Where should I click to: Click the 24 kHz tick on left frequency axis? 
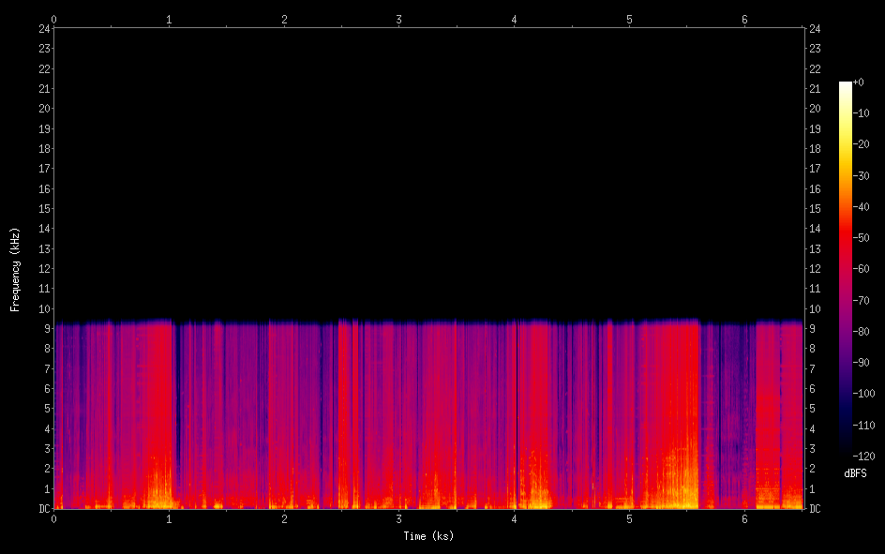43,28
